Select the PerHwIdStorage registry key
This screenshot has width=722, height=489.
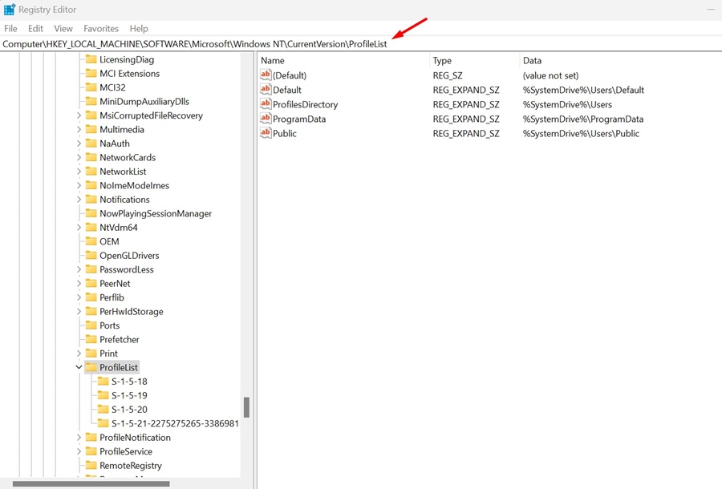(132, 311)
